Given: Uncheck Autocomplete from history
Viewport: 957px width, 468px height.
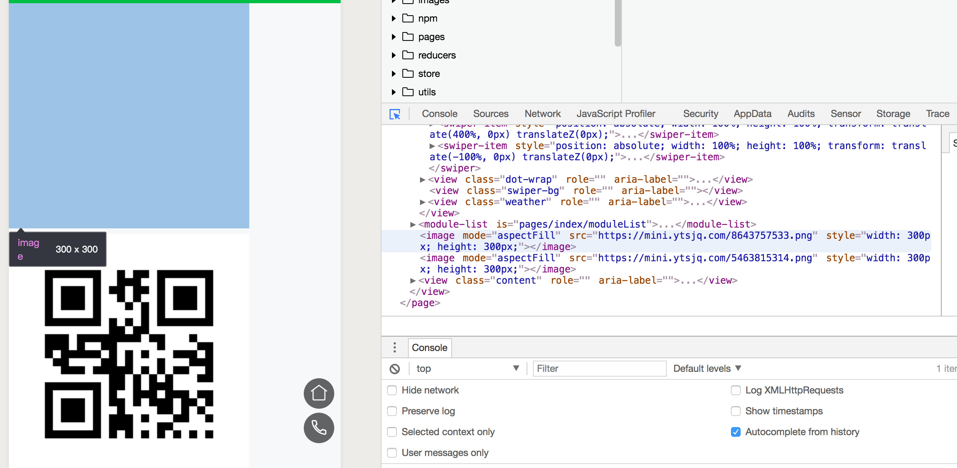Looking at the screenshot, I should pyautogui.click(x=736, y=432).
